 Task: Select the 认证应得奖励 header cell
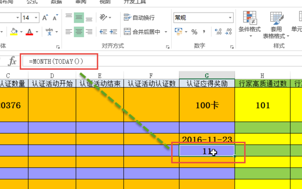point(207,83)
